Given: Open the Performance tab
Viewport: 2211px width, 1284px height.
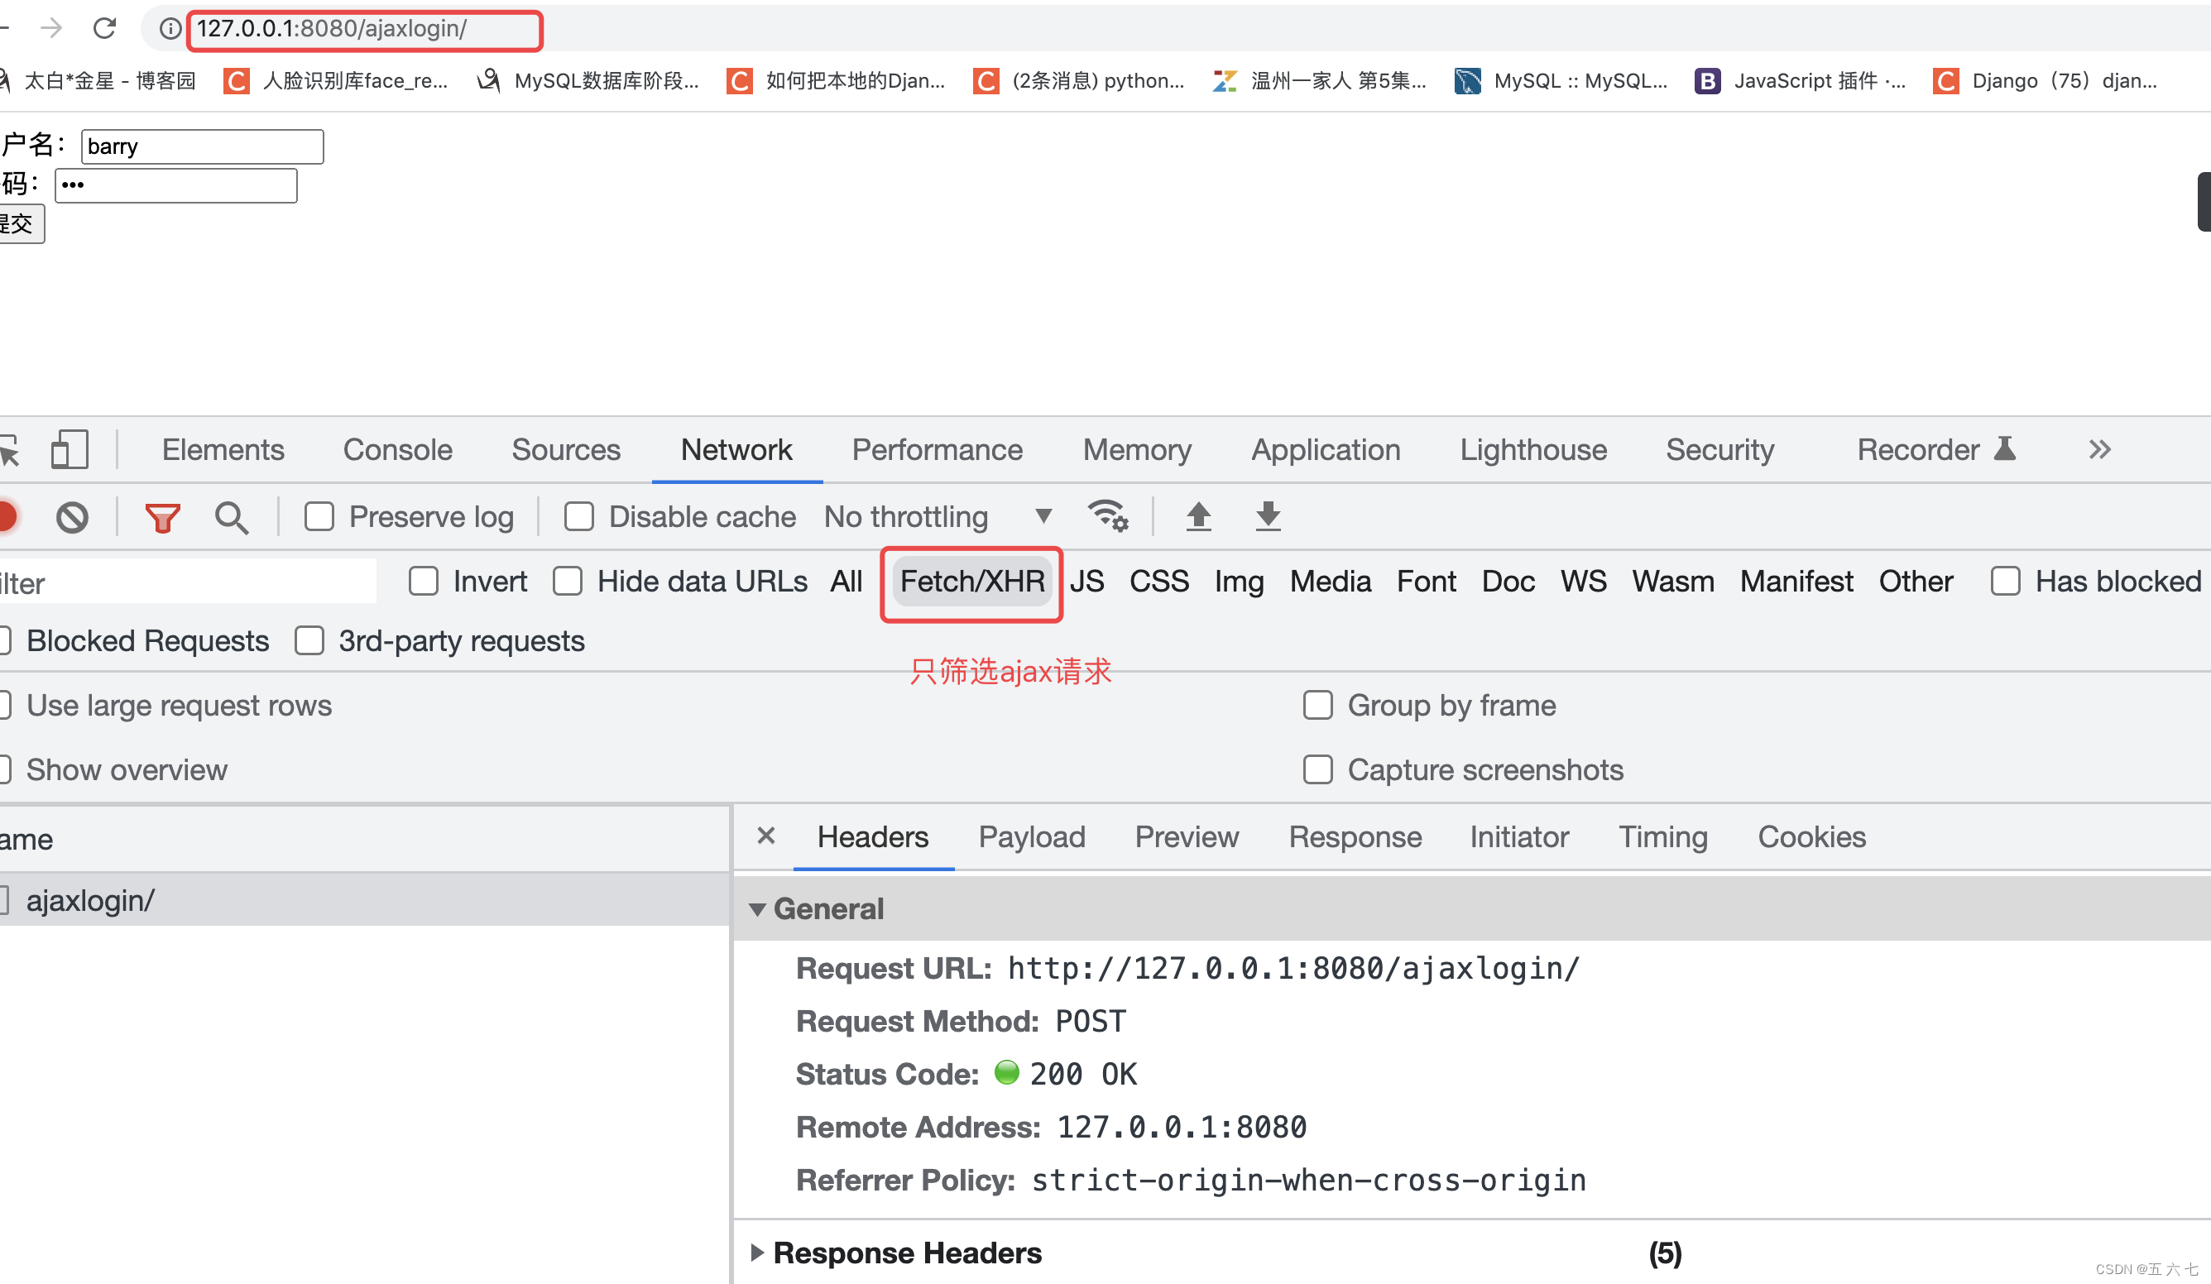Looking at the screenshot, I should [x=937, y=449].
